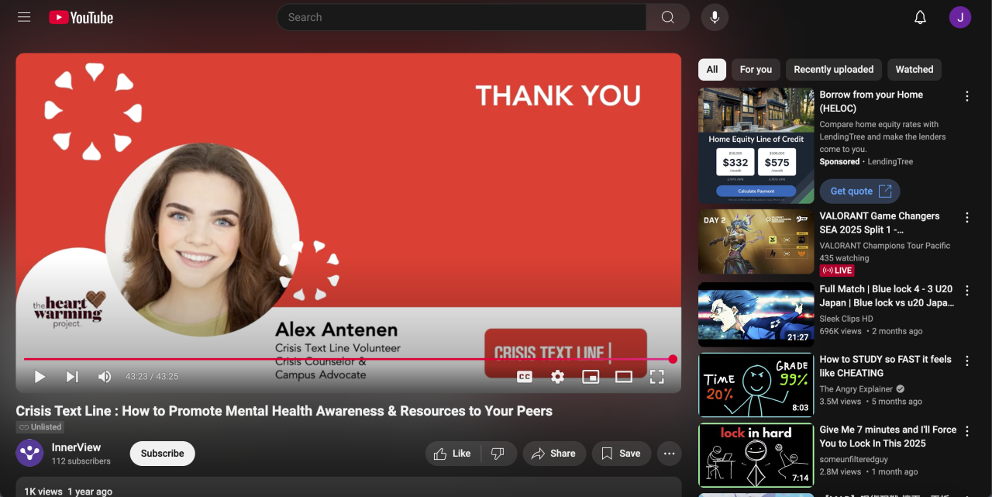Subscribe to InnerView channel
Image resolution: width=992 pixels, height=497 pixels.
pos(162,454)
